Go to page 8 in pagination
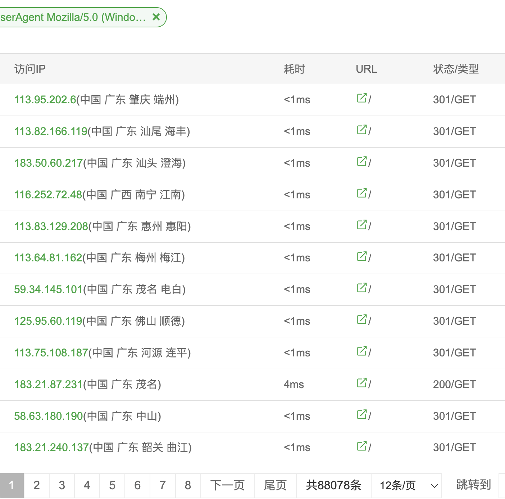 click(x=188, y=485)
